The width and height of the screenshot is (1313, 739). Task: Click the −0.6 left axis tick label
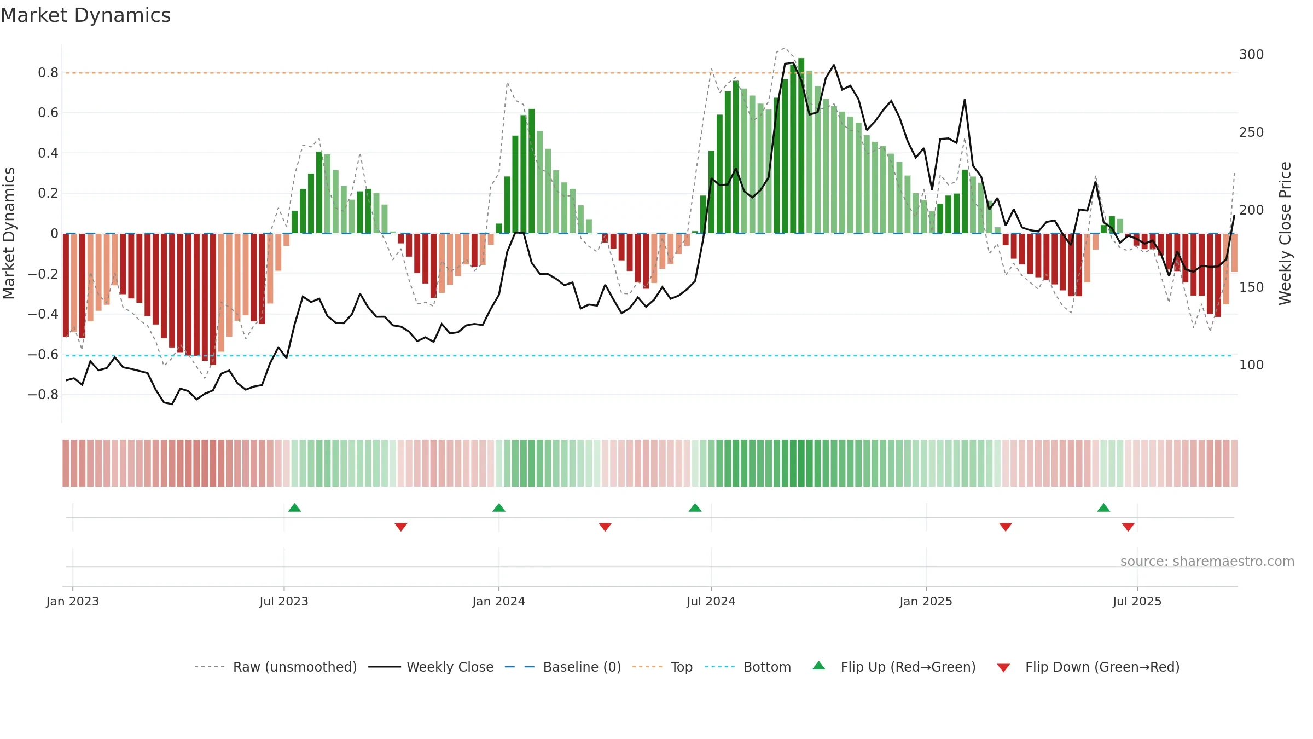pos(43,355)
